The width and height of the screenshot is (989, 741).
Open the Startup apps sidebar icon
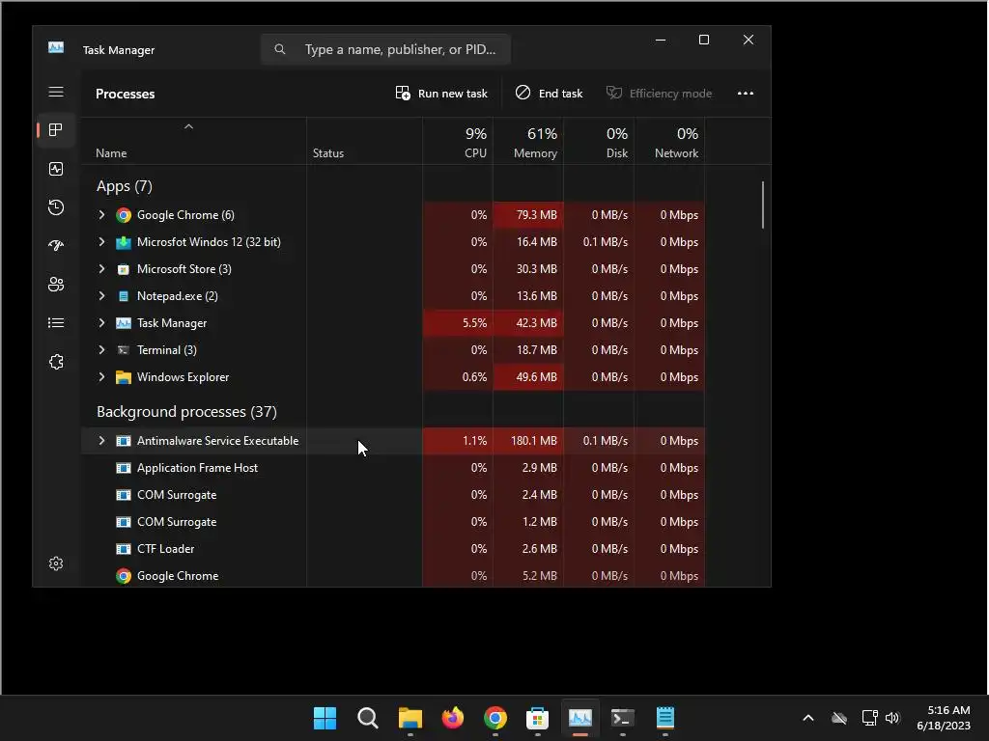[x=56, y=246]
